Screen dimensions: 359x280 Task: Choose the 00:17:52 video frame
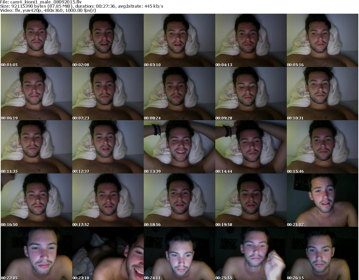(x=108, y=200)
